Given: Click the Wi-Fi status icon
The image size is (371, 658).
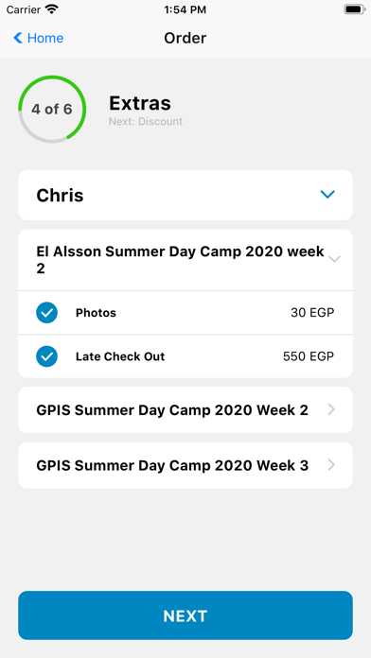Looking at the screenshot, I should click(52, 9).
